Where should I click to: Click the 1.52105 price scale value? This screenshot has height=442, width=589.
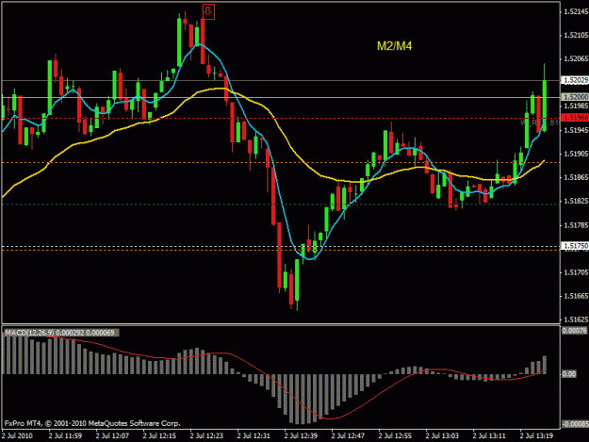tap(576, 35)
